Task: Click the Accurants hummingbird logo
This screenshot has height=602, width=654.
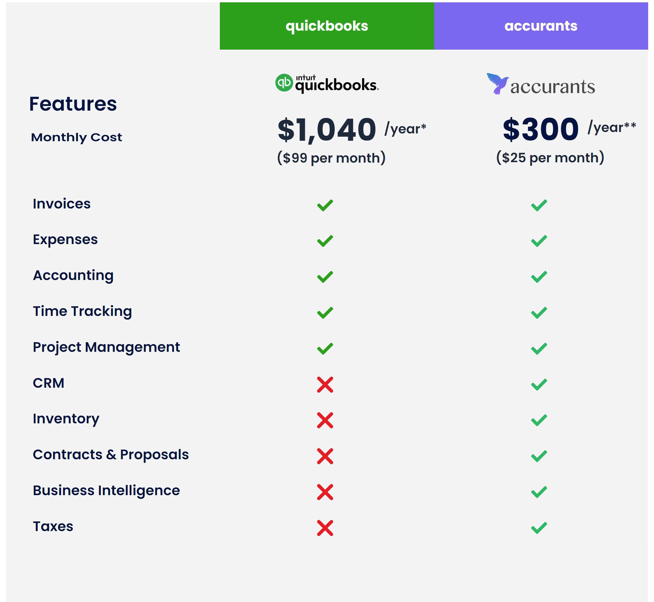Action: tap(540, 84)
